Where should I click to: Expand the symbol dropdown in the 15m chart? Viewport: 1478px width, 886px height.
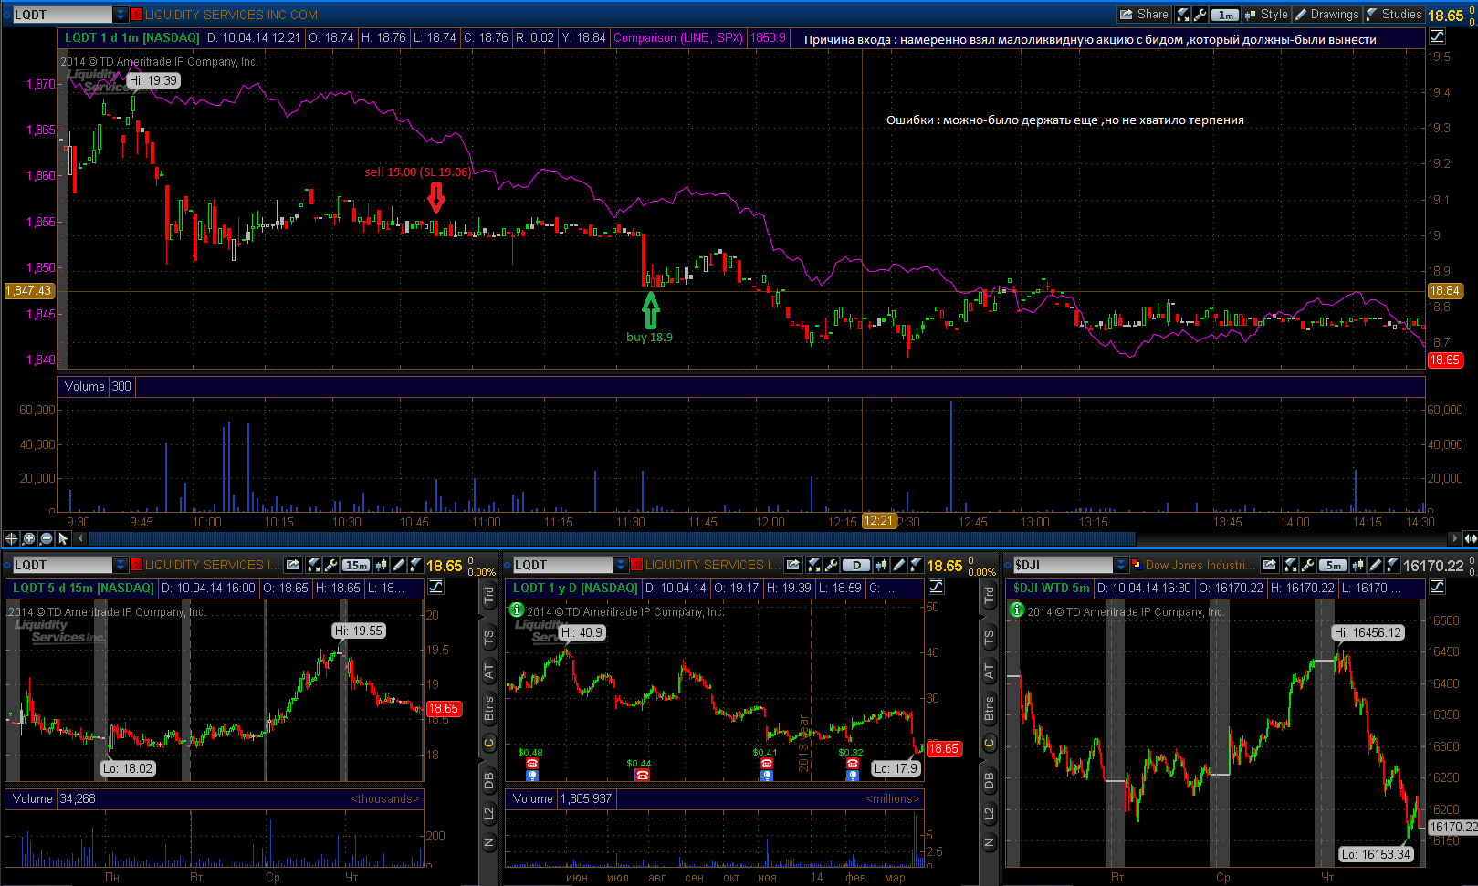coord(120,565)
